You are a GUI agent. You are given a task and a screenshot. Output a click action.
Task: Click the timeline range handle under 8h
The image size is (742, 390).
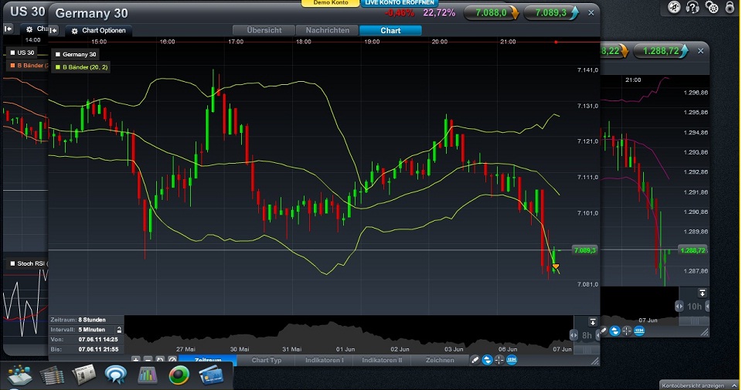pyautogui.click(x=587, y=350)
